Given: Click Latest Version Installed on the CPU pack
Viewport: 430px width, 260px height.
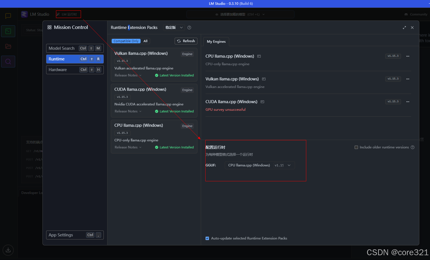Looking at the screenshot, I should pyautogui.click(x=177, y=147).
